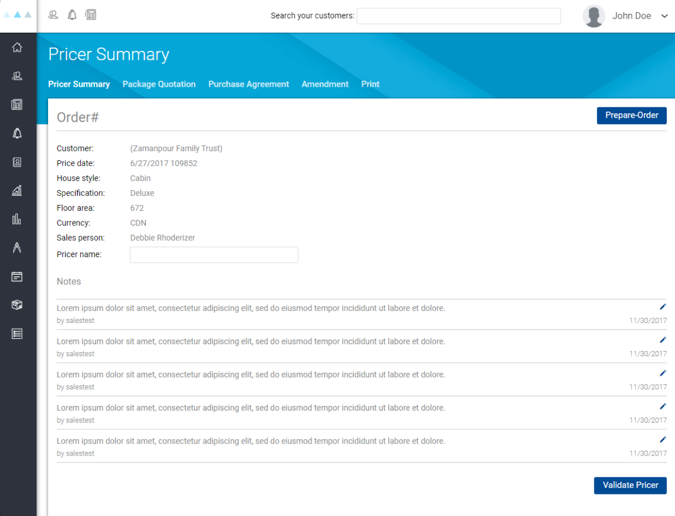Image resolution: width=675 pixels, height=516 pixels.
Task: Select the customers icon in the sidebar
Action: click(x=17, y=76)
